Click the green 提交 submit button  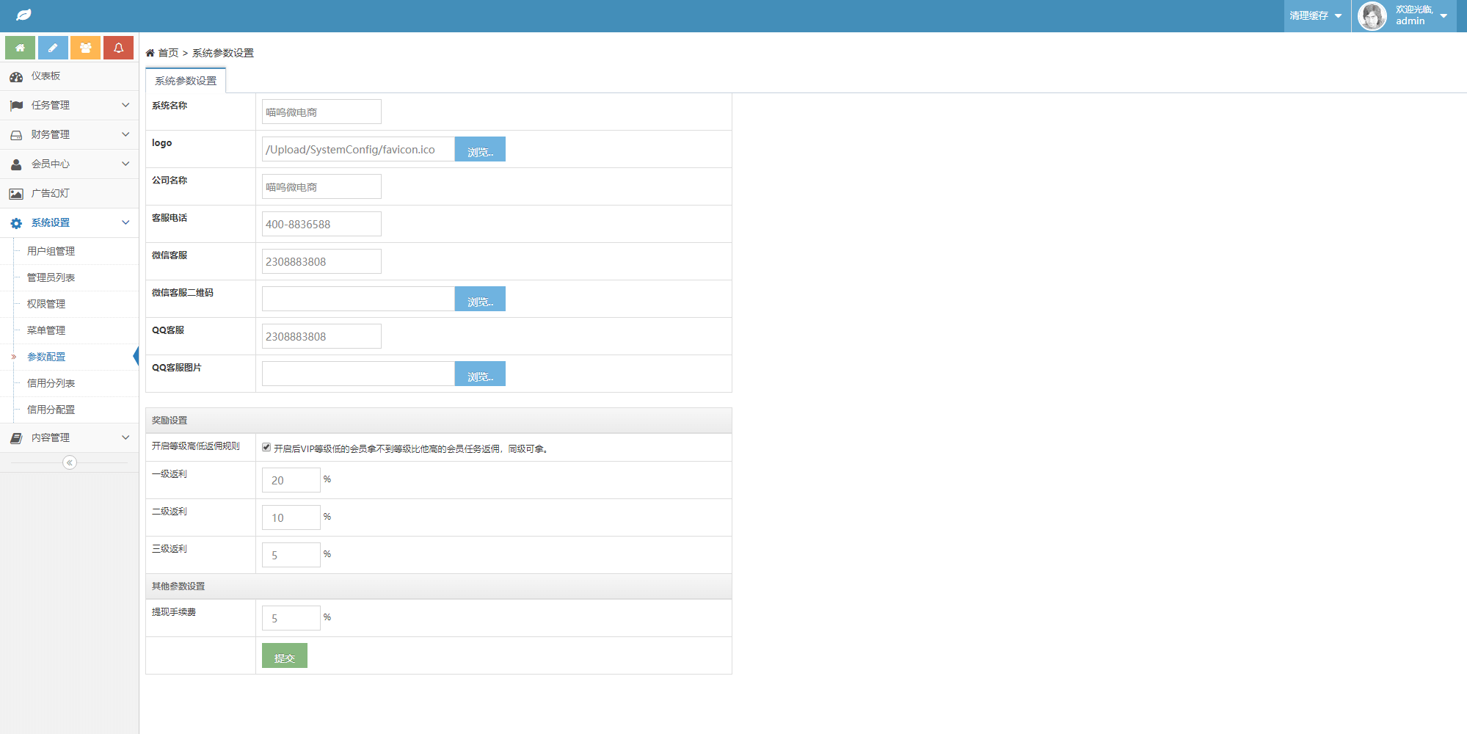pyautogui.click(x=284, y=656)
